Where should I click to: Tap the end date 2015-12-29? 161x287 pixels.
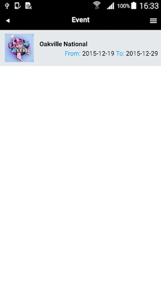click(142, 54)
